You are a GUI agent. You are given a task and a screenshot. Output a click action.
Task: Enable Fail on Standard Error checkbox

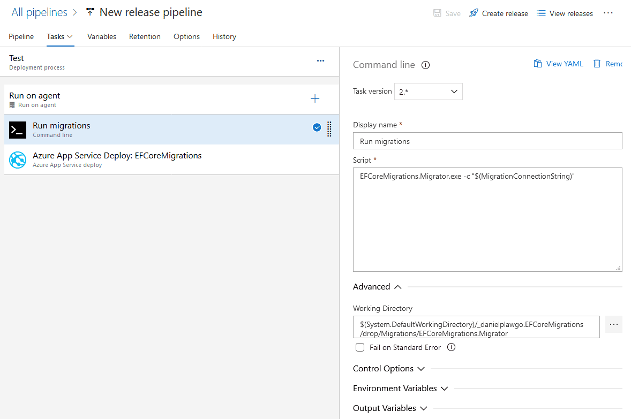360,347
